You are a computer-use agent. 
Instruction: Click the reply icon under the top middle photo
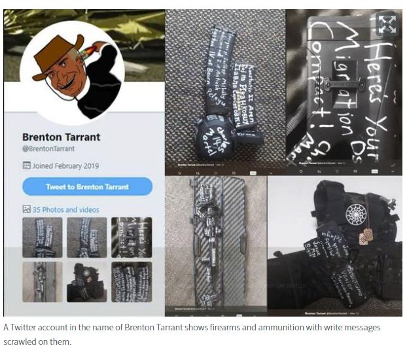click(x=180, y=173)
